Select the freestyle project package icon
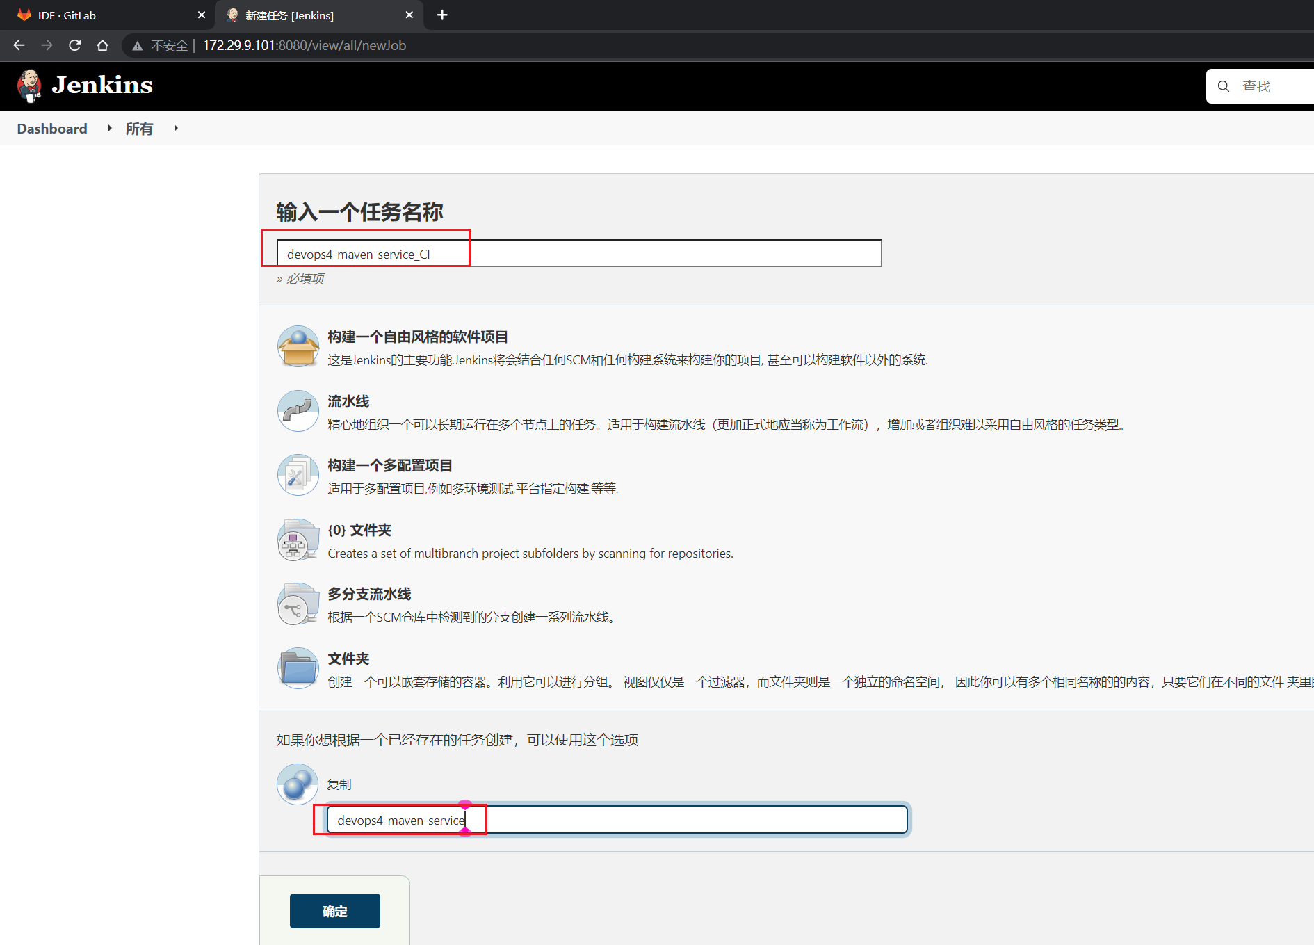The image size is (1314, 945). pyautogui.click(x=298, y=346)
